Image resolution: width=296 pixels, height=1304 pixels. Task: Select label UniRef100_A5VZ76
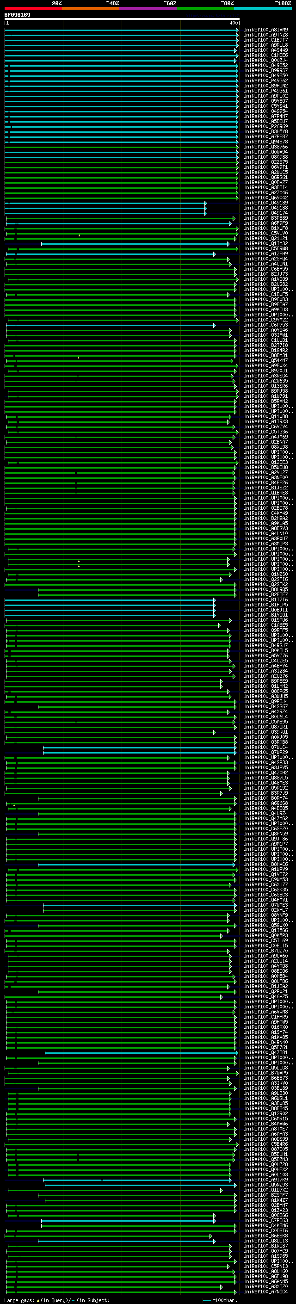click(x=265, y=655)
